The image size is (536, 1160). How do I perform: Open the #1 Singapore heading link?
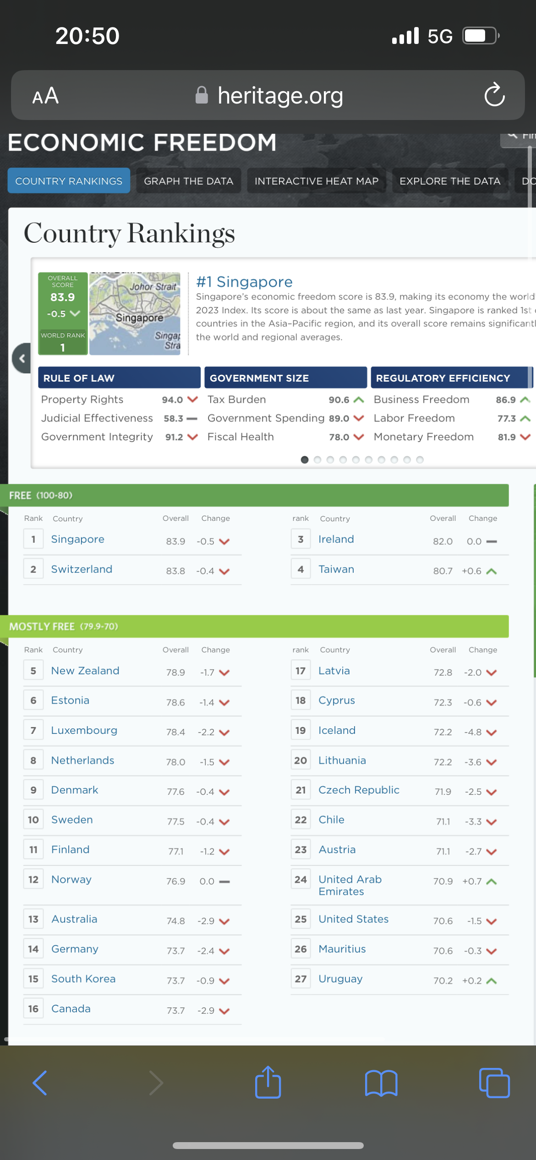pos(244,282)
